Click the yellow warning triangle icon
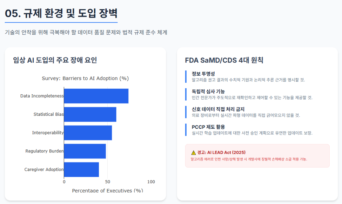This screenshot has width=342, height=204. [194, 152]
